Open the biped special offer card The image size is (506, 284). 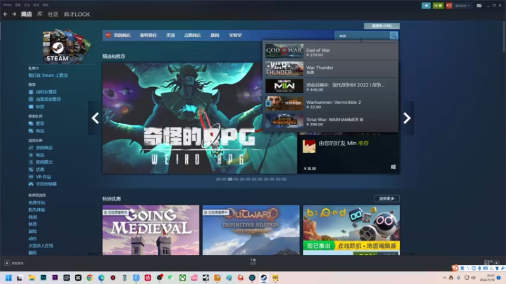pyautogui.click(x=351, y=230)
